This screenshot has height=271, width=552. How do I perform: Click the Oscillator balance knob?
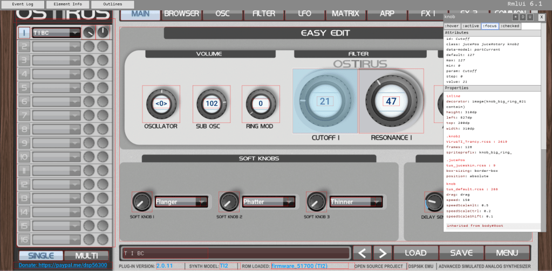click(x=161, y=103)
